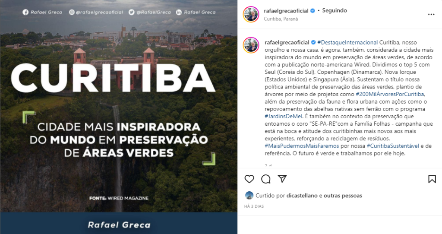The height and width of the screenshot is (234, 442).
Task: Save the post with the bookmark icon
Action: tap(432, 179)
